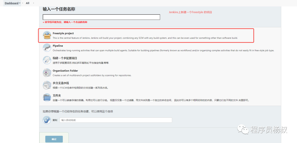Click the 复制 label
Image resolution: width=297 pixels, height=143 pixels.
(55, 120)
